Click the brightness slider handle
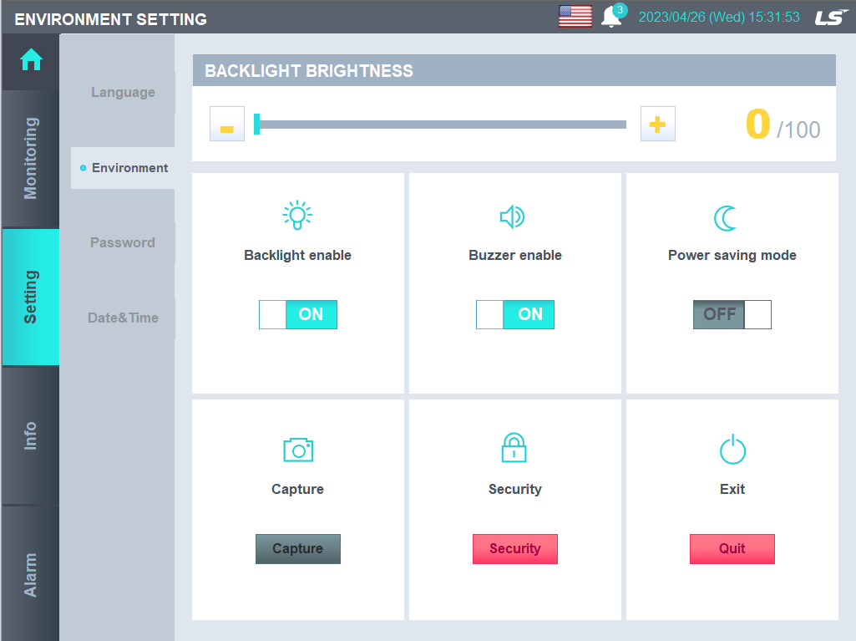856x641 pixels. (x=256, y=124)
